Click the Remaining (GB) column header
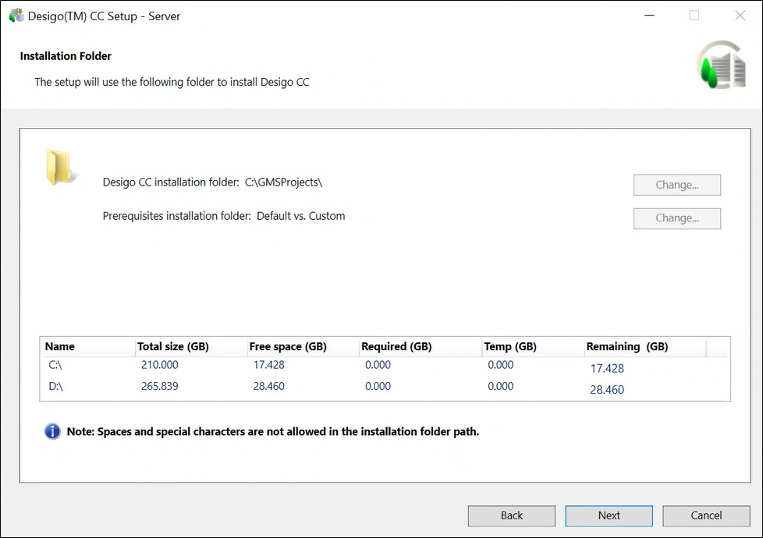Image resolution: width=763 pixels, height=538 pixels. coord(627,346)
